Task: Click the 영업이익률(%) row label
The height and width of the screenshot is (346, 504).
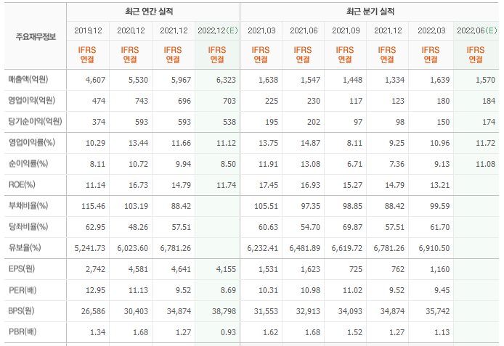Action: [32, 142]
